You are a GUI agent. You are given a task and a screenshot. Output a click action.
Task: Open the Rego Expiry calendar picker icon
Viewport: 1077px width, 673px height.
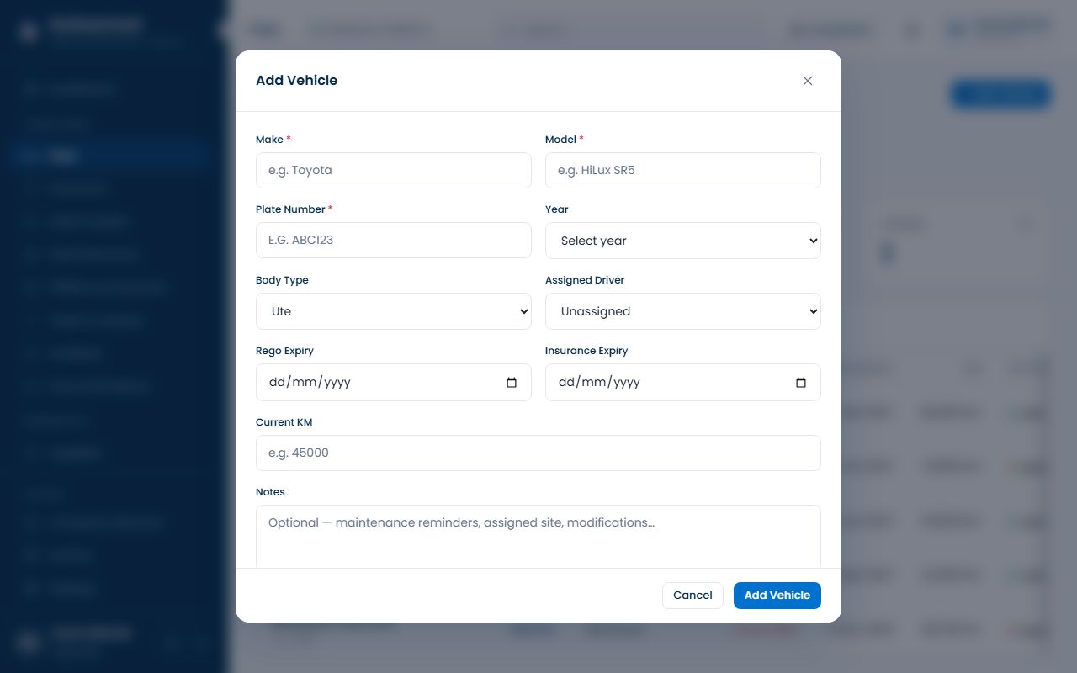[512, 383]
